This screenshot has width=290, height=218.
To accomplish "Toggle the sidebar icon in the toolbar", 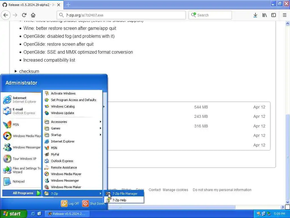I will click(274, 15).
